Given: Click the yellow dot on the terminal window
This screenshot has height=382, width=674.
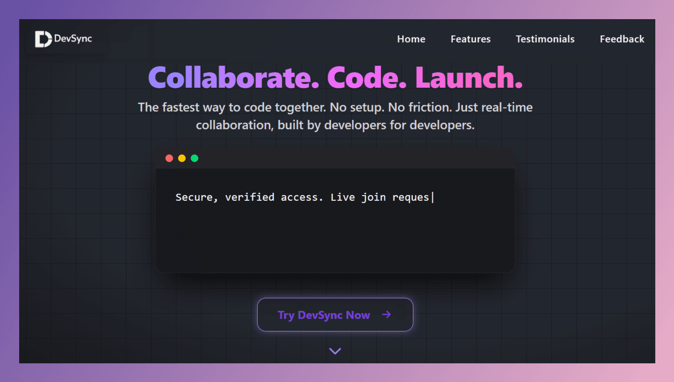Looking at the screenshot, I should 181,158.
